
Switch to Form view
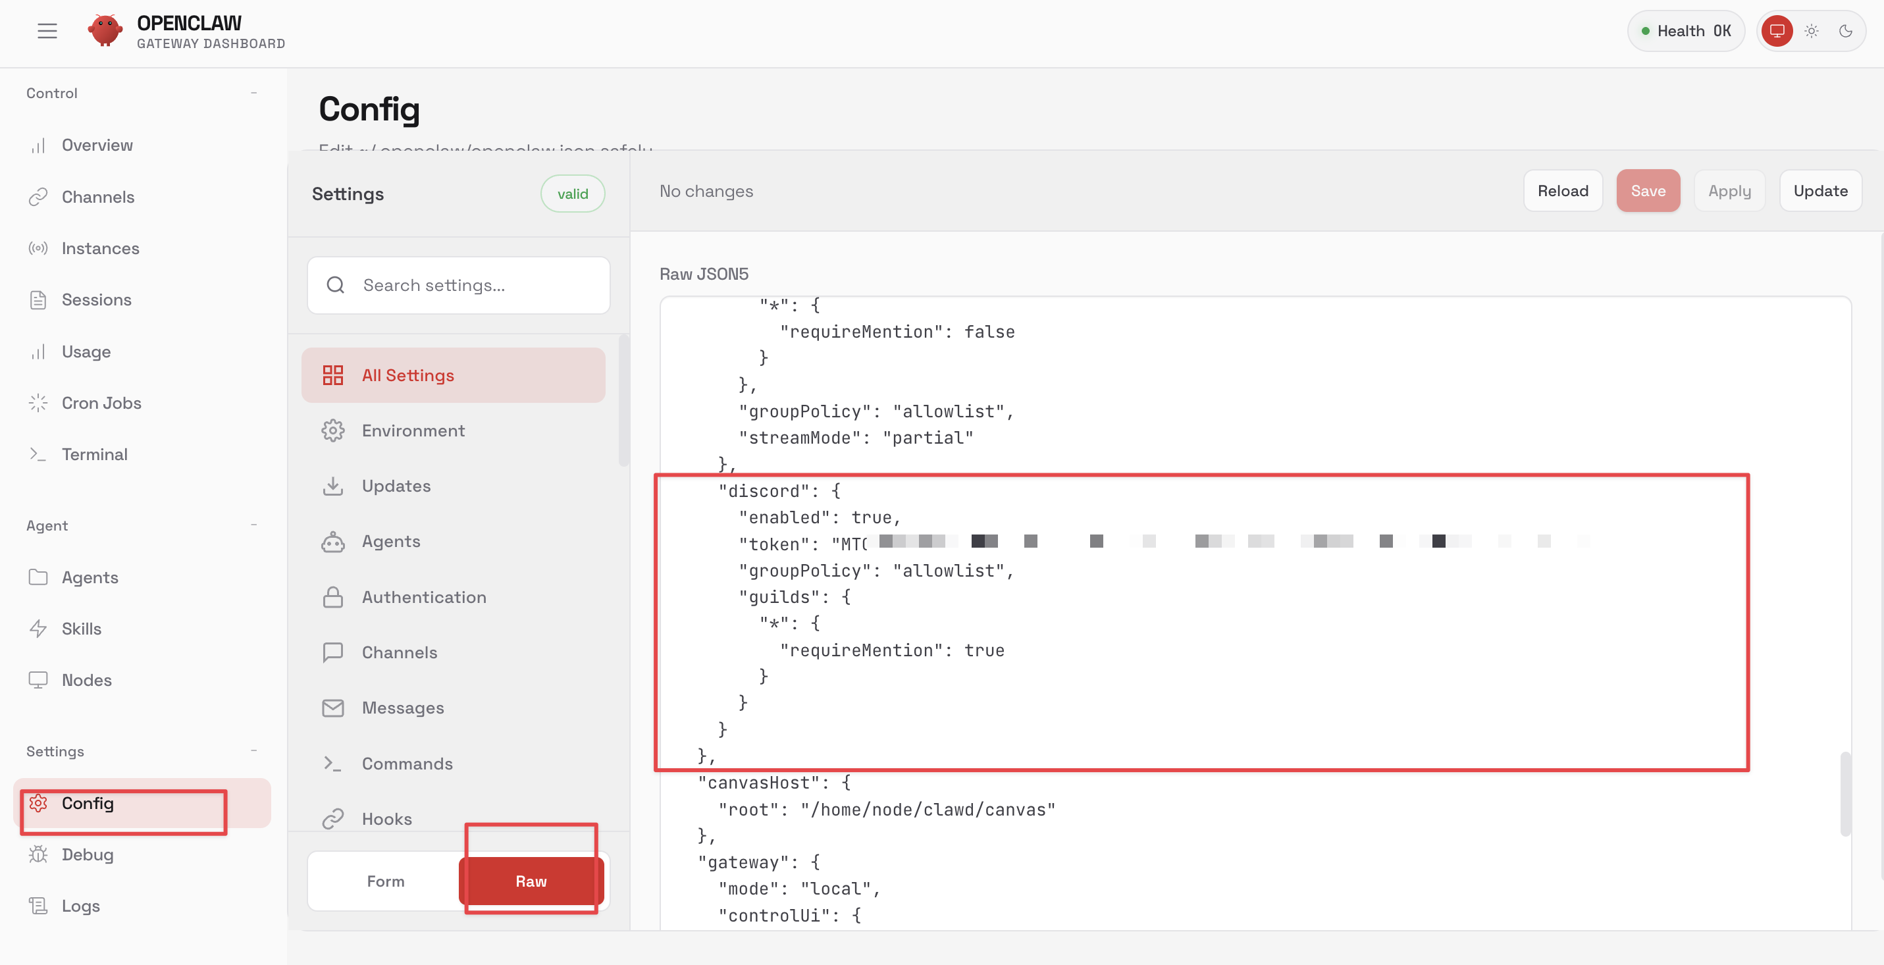pos(386,881)
